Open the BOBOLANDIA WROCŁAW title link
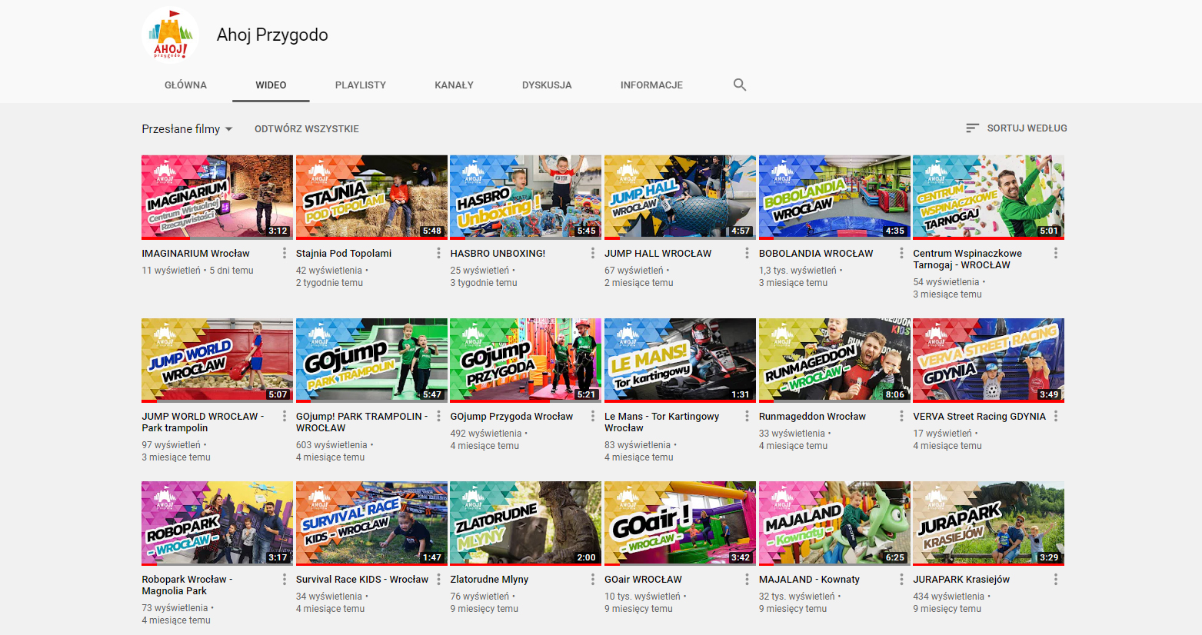Screen dimensions: 1202x635 tap(816, 253)
